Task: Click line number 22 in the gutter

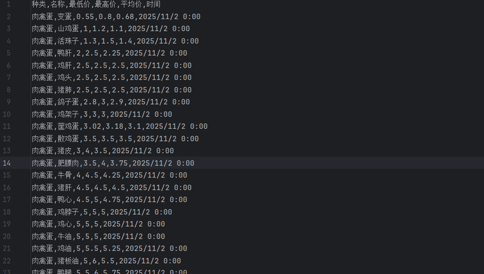Action: (x=7, y=261)
